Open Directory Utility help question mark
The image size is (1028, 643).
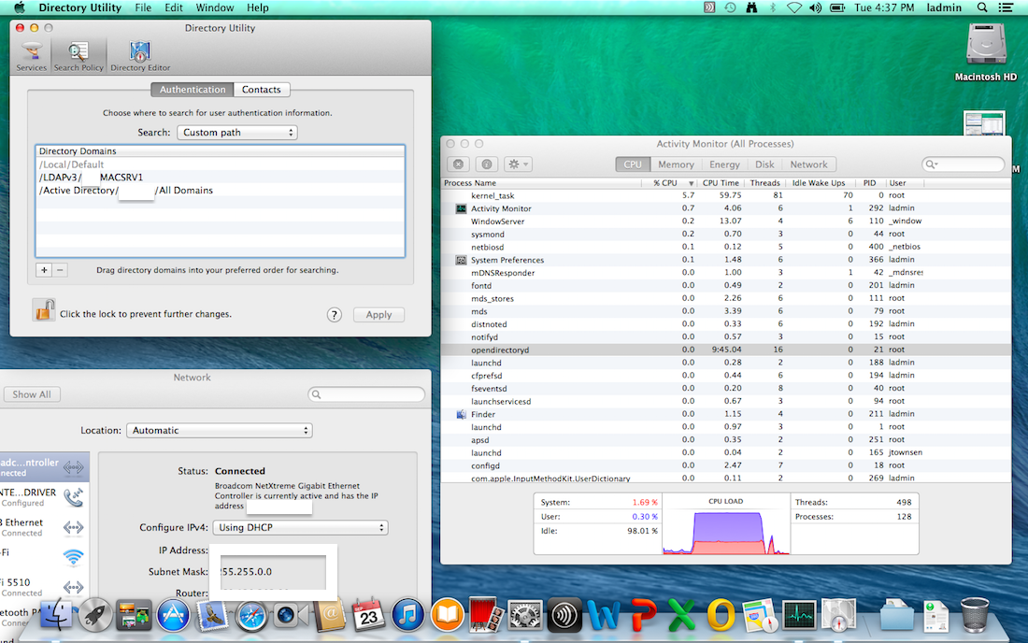335,315
